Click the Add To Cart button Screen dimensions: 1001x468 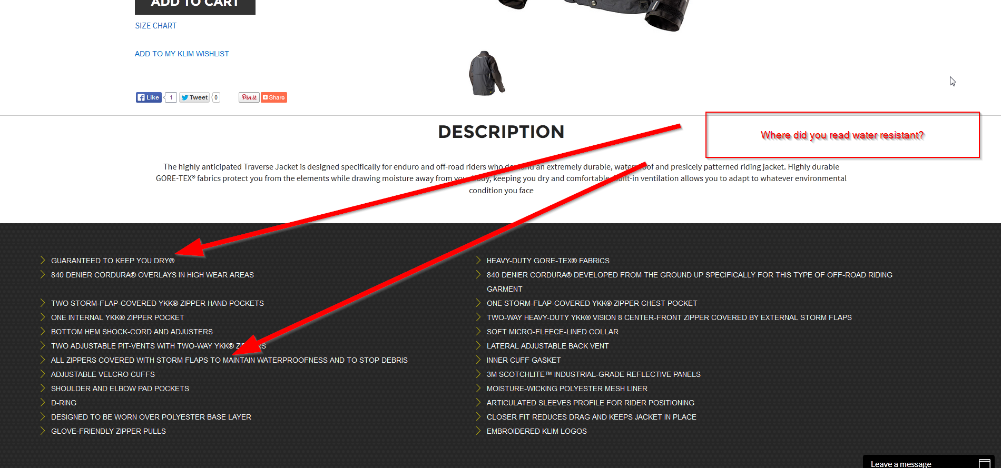(x=195, y=5)
